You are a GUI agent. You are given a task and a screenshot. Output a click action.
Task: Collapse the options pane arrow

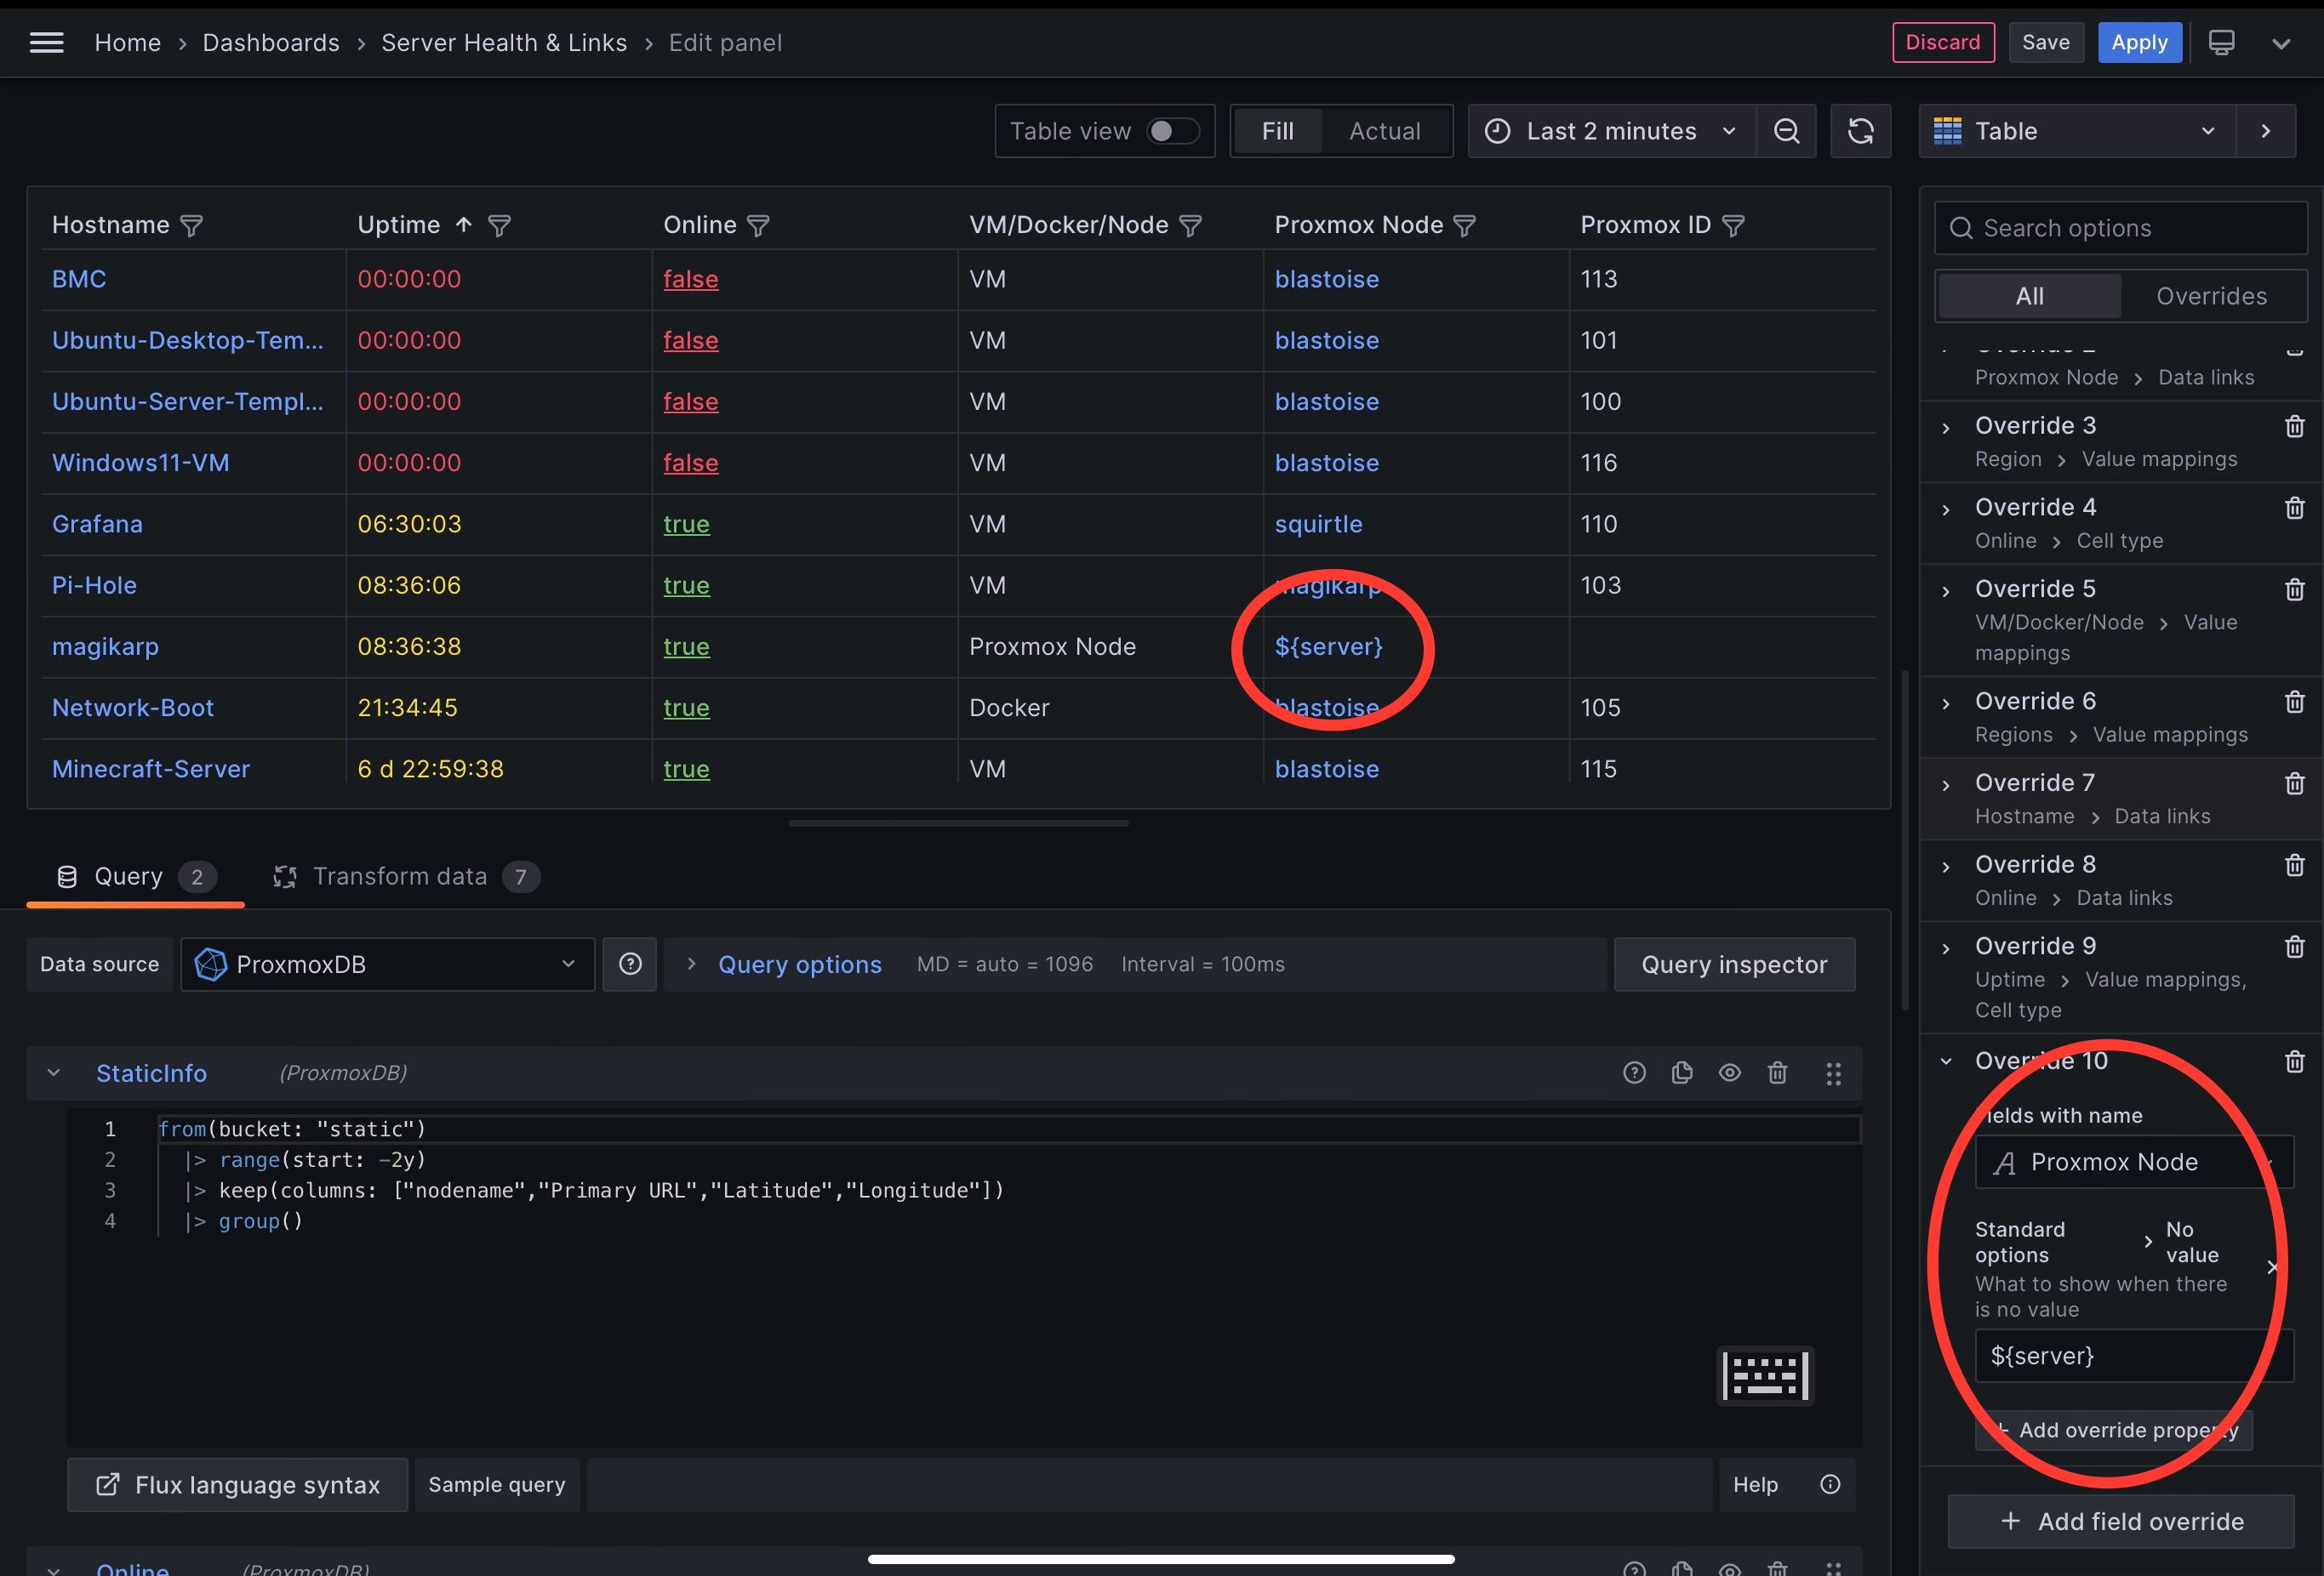coord(2266,131)
